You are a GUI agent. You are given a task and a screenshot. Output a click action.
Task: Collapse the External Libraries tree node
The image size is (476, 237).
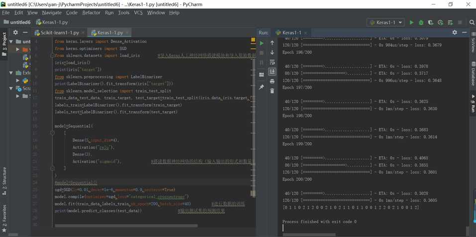coord(11,73)
